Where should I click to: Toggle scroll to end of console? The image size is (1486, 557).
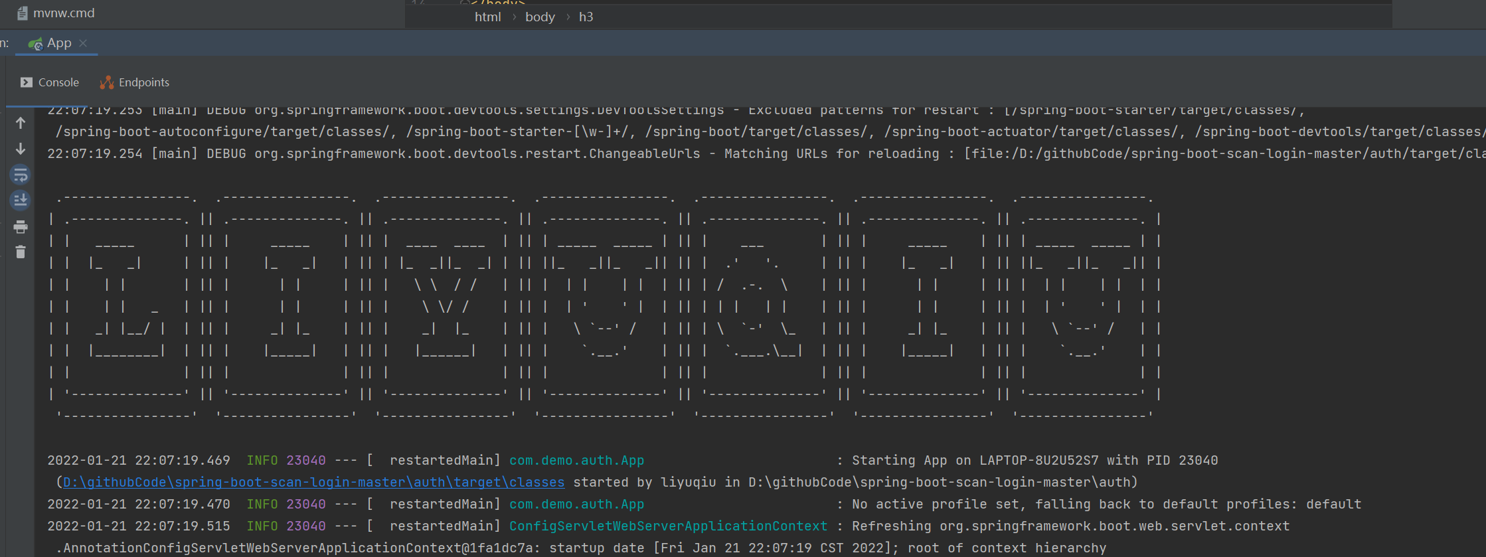(21, 200)
